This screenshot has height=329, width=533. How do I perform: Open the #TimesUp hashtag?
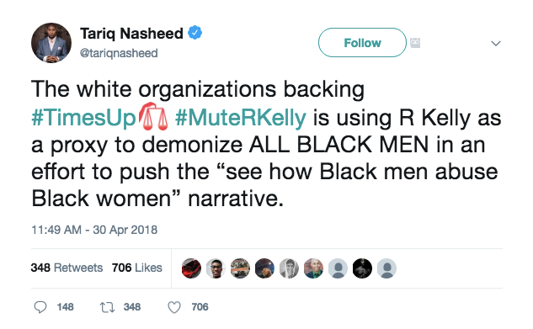[83, 118]
